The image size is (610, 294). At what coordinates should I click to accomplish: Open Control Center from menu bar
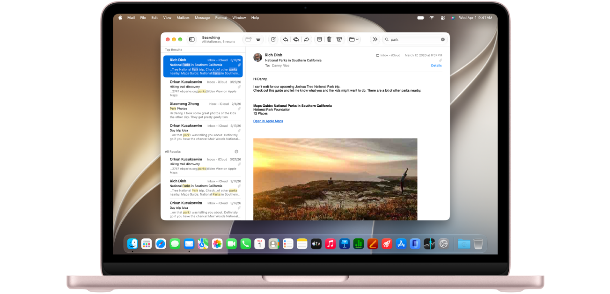point(443,18)
